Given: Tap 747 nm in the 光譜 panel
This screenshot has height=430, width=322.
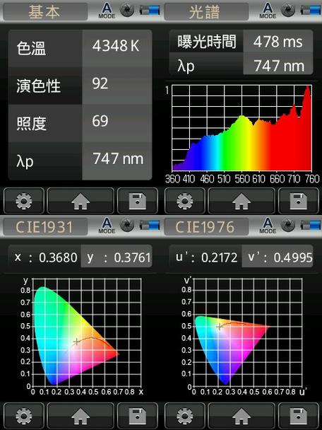Looking at the screenshot, I should (x=279, y=66).
